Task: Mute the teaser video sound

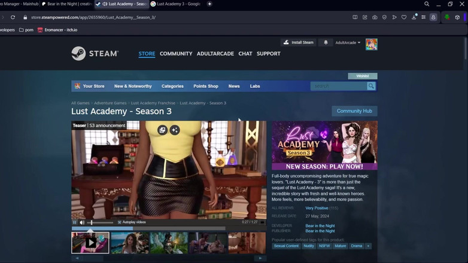Action: [82, 222]
